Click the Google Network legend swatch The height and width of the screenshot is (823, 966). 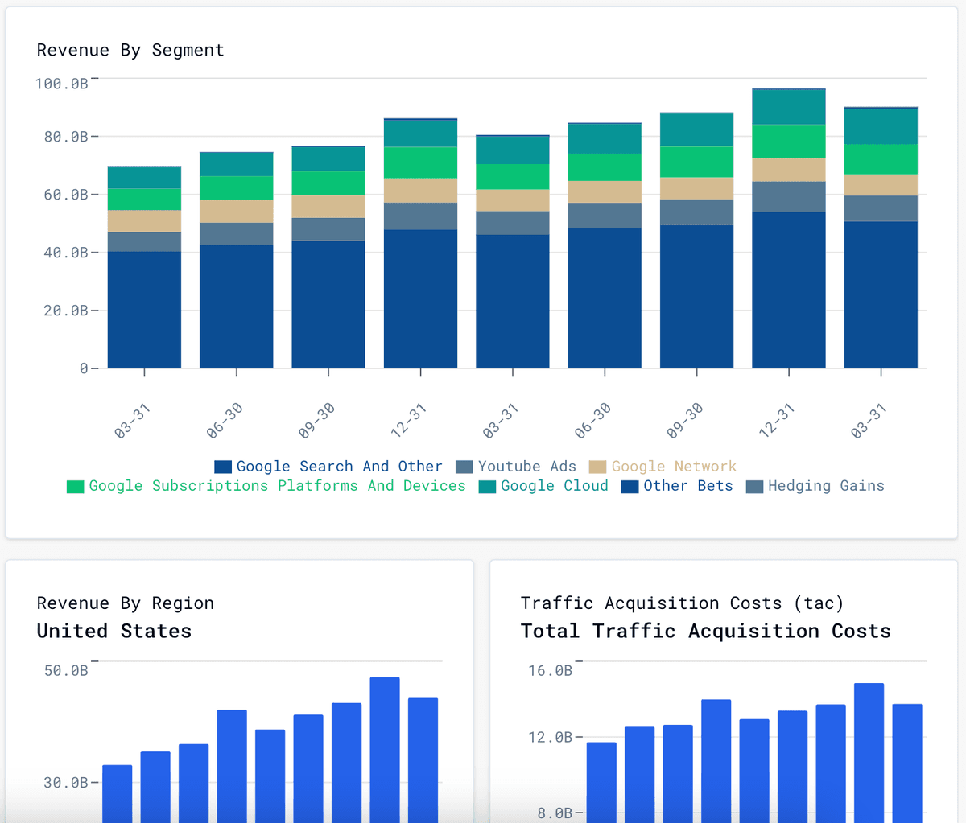point(597,467)
